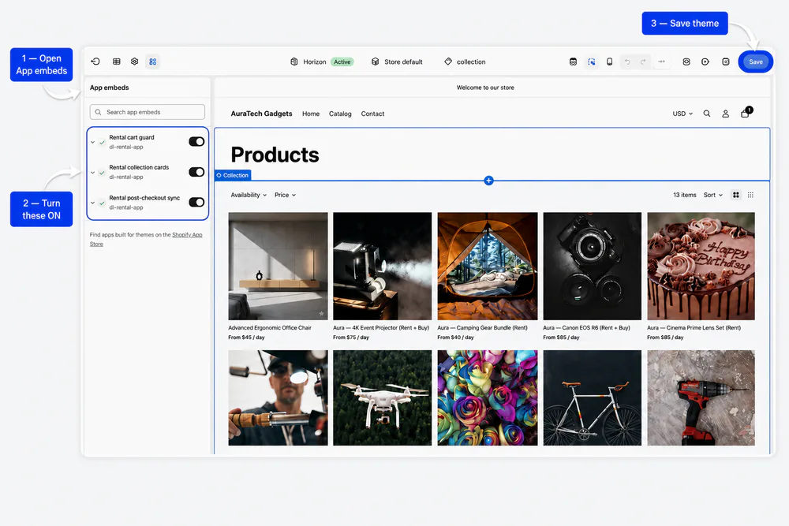Open the collection template selector
789x526 pixels.
465,62
